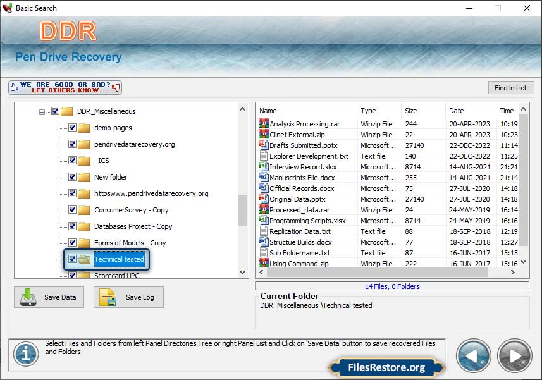Open the 'We are good or bad?' banner
This screenshot has width=542, height=380.
coord(65,87)
